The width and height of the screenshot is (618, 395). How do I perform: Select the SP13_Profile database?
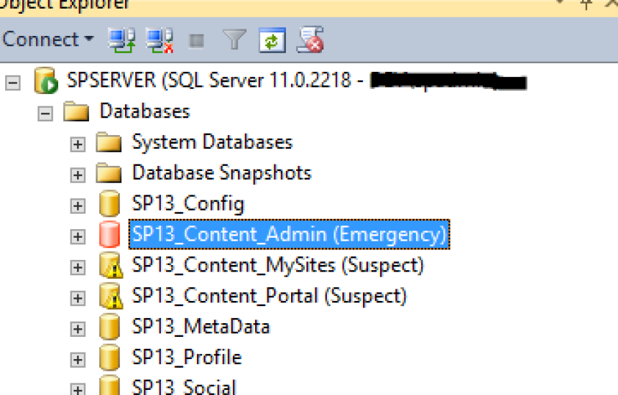[x=186, y=358]
